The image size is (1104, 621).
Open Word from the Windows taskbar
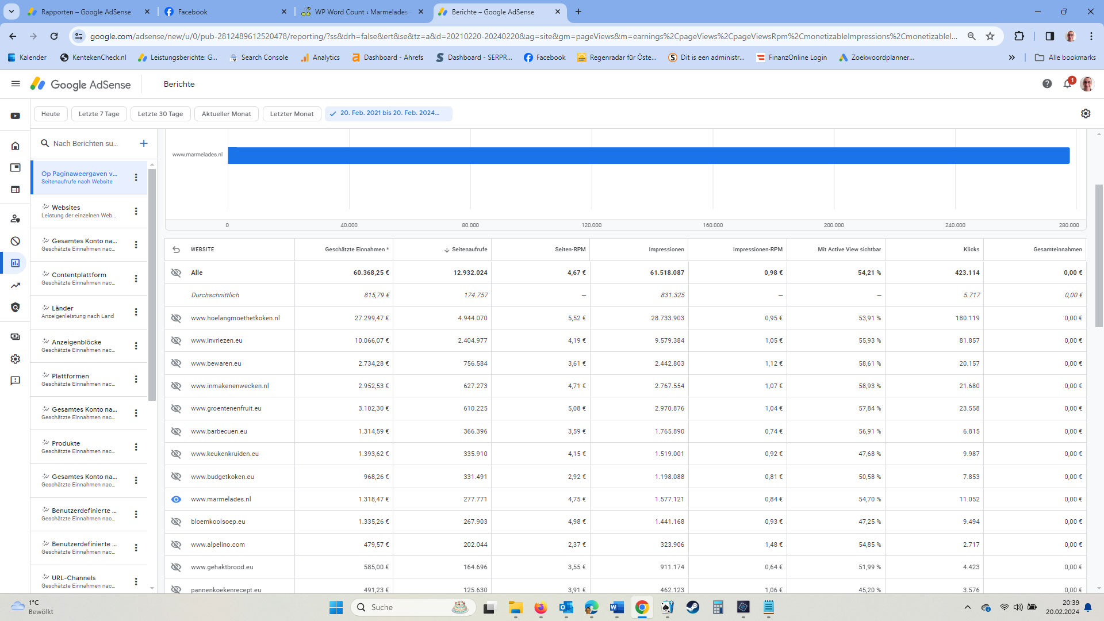tap(616, 607)
